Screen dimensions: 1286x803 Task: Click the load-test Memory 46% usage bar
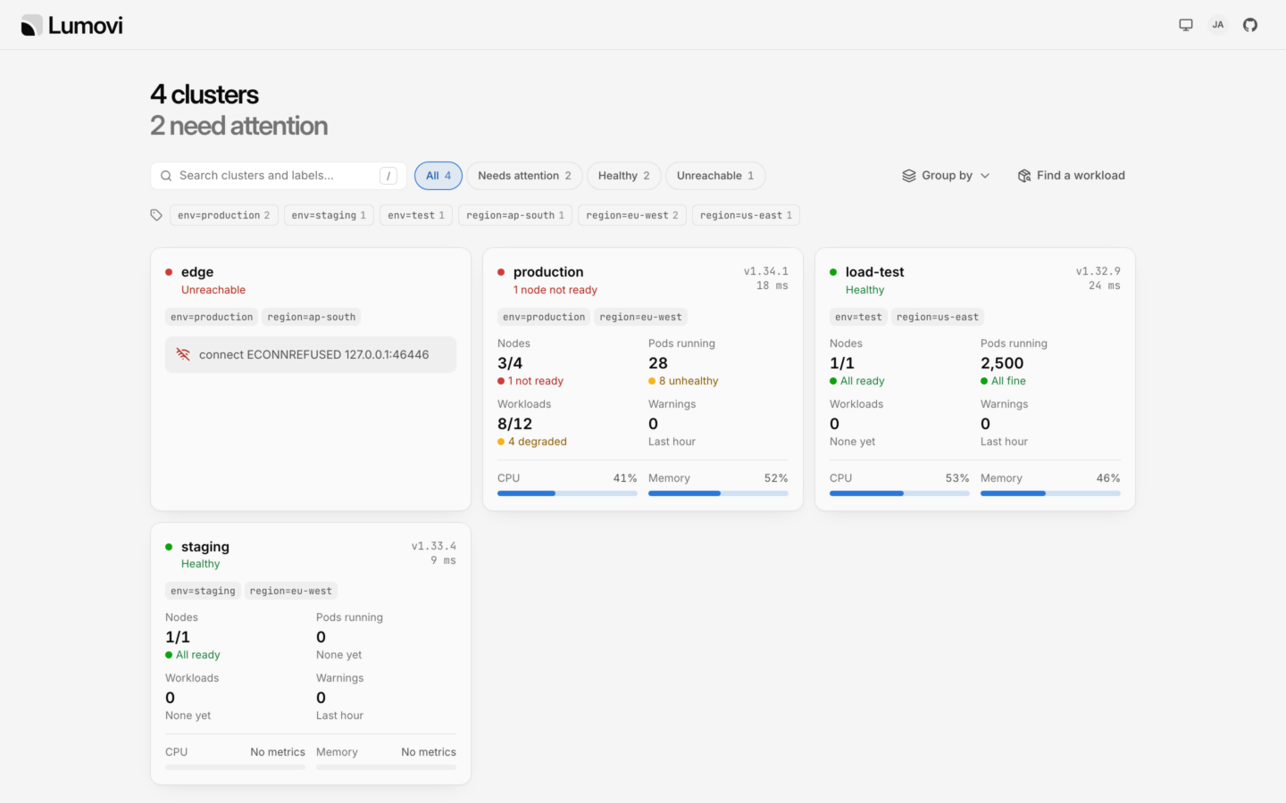pyautogui.click(x=1050, y=493)
